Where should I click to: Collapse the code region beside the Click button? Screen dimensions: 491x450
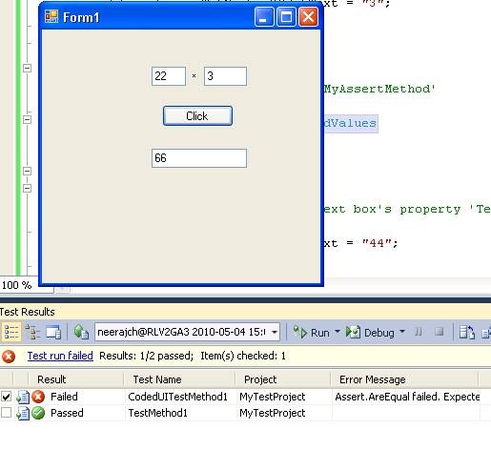click(x=28, y=120)
